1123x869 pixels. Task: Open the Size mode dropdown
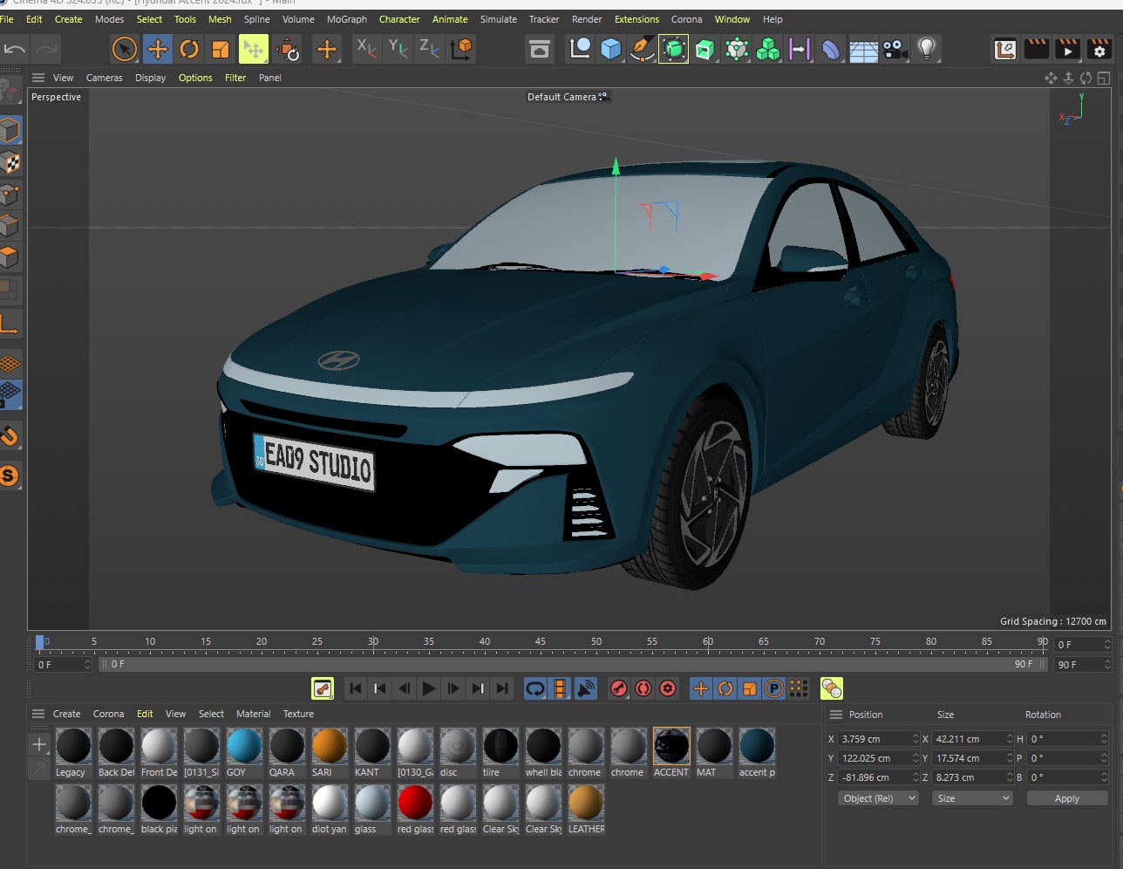click(x=972, y=798)
